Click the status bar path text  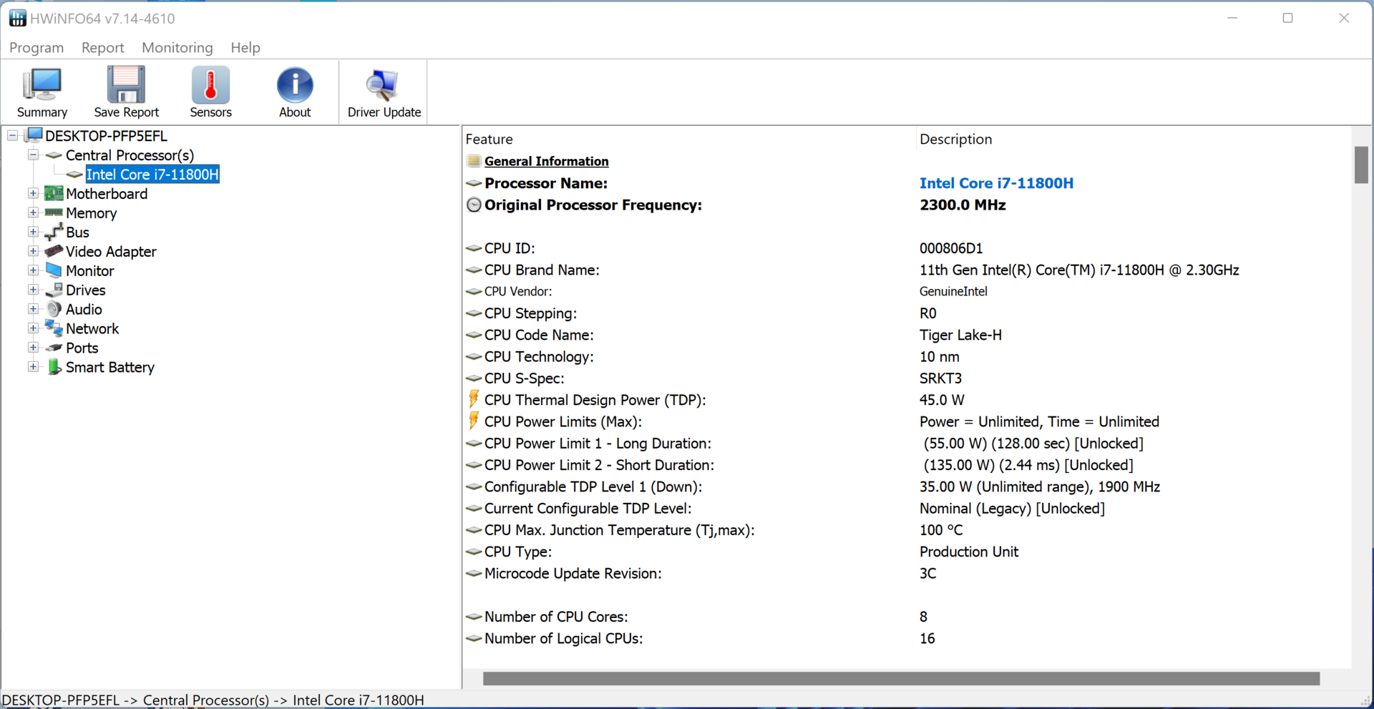coord(213,700)
